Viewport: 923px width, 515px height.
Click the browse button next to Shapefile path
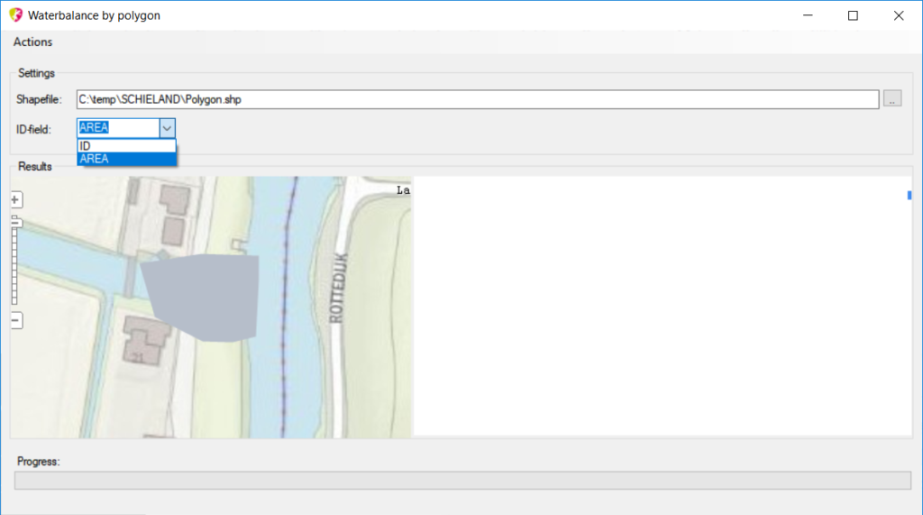point(891,99)
